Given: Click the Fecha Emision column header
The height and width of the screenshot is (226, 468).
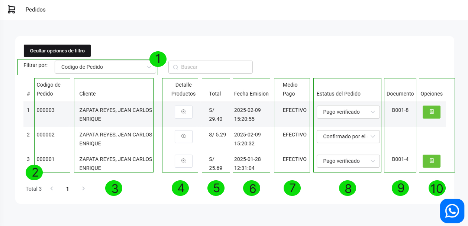Looking at the screenshot, I should [251, 94].
